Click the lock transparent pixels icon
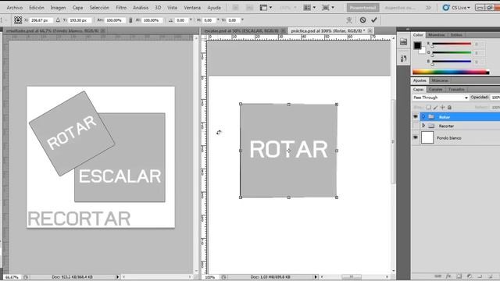500x281 pixels. click(x=429, y=108)
